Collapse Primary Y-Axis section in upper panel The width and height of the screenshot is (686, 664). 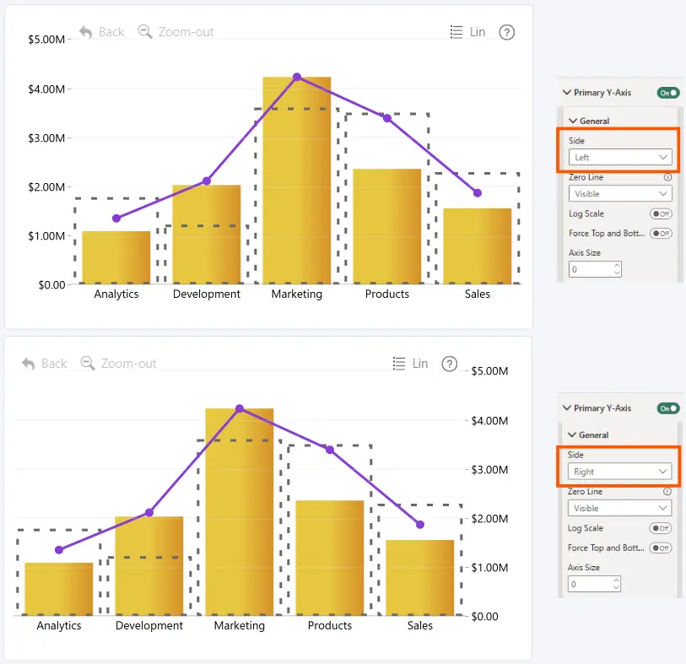(567, 92)
